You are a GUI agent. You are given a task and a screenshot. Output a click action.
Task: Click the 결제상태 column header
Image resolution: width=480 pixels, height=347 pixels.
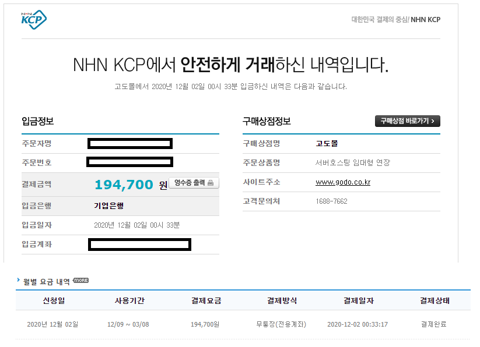[x=435, y=300]
